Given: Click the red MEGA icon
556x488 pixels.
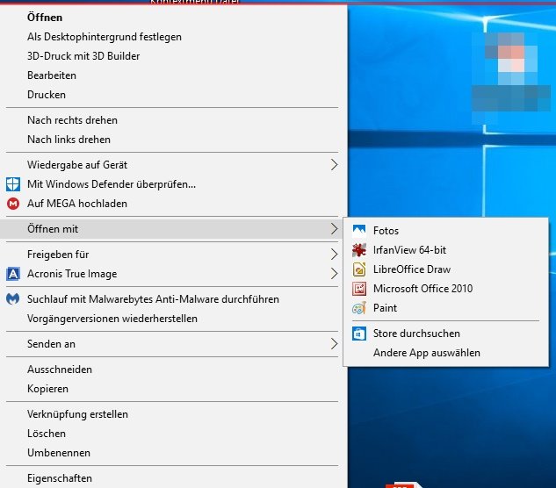Looking at the screenshot, I should [13, 204].
